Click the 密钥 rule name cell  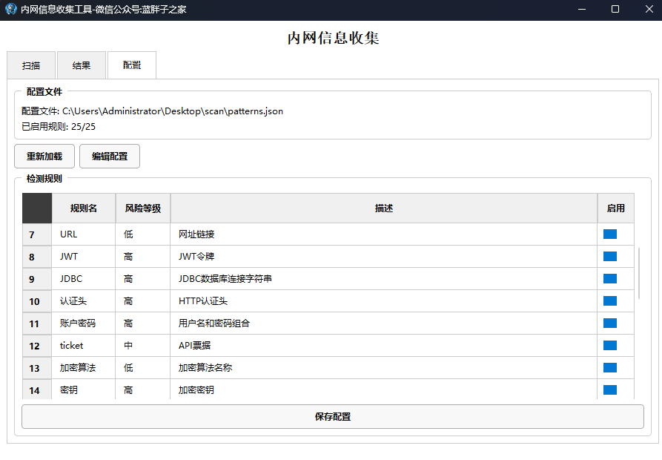(84, 390)
